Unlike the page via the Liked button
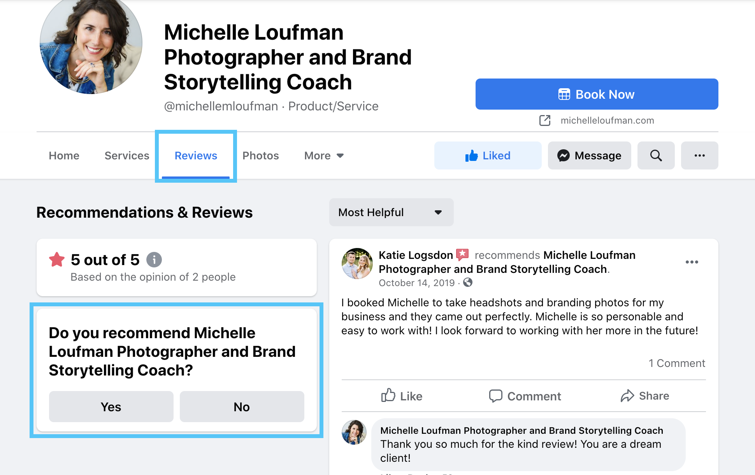Image resolution: width=755 pixels, height=475 pixels. [488, 155]
